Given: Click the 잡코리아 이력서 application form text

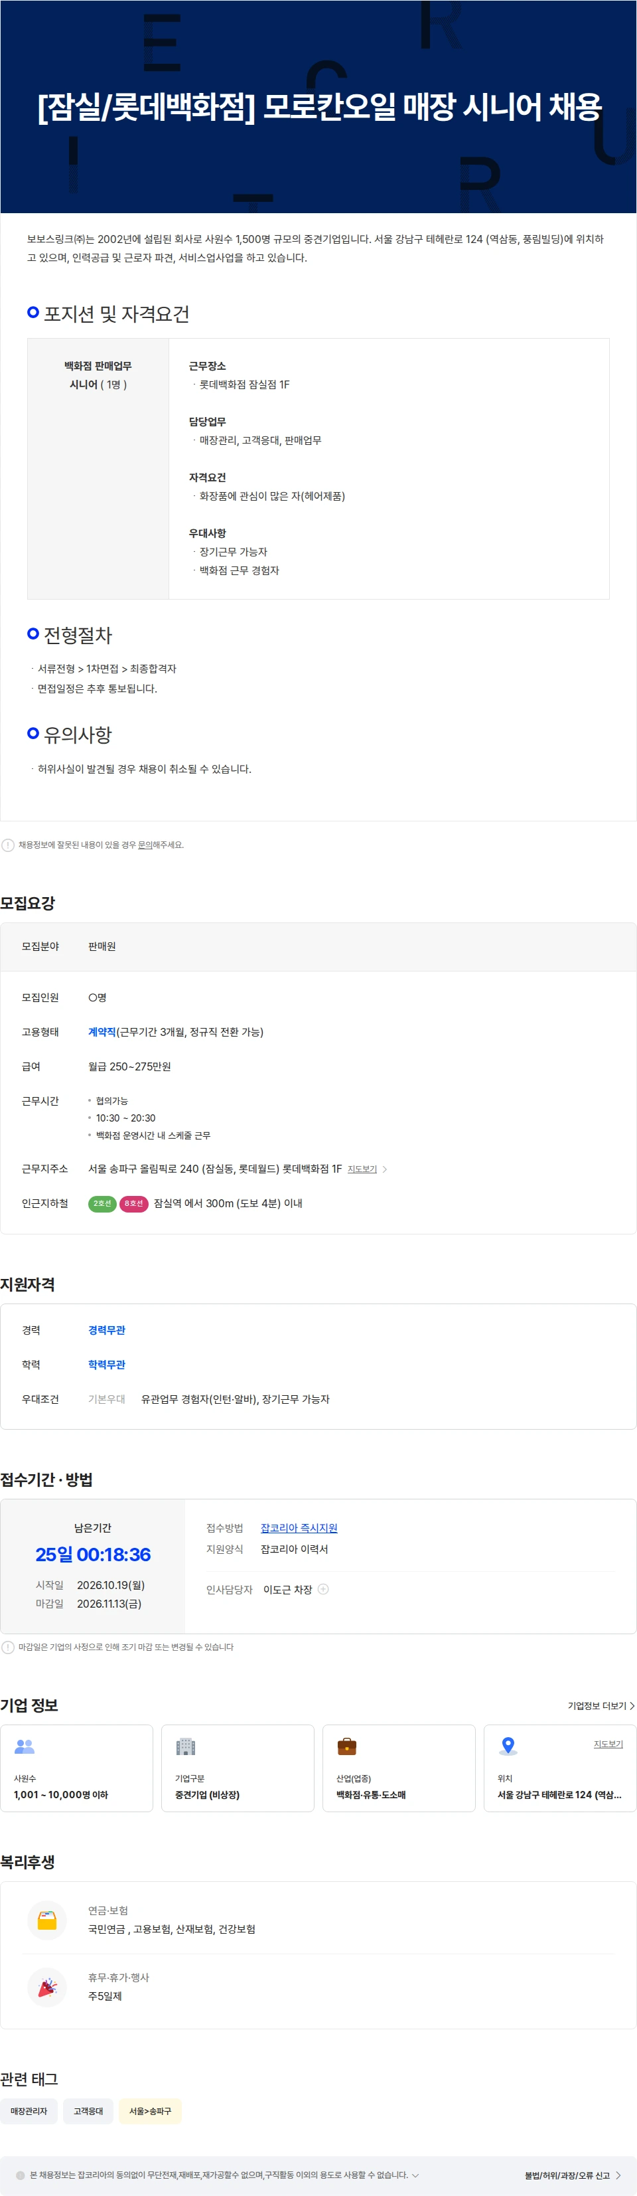Looking at the screenshot, I should point(294,1549).
